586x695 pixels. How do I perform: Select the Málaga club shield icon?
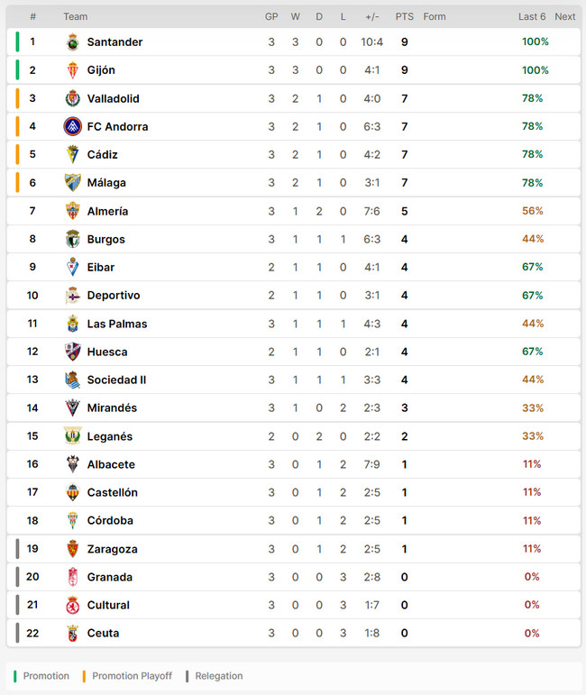point(73,183)
